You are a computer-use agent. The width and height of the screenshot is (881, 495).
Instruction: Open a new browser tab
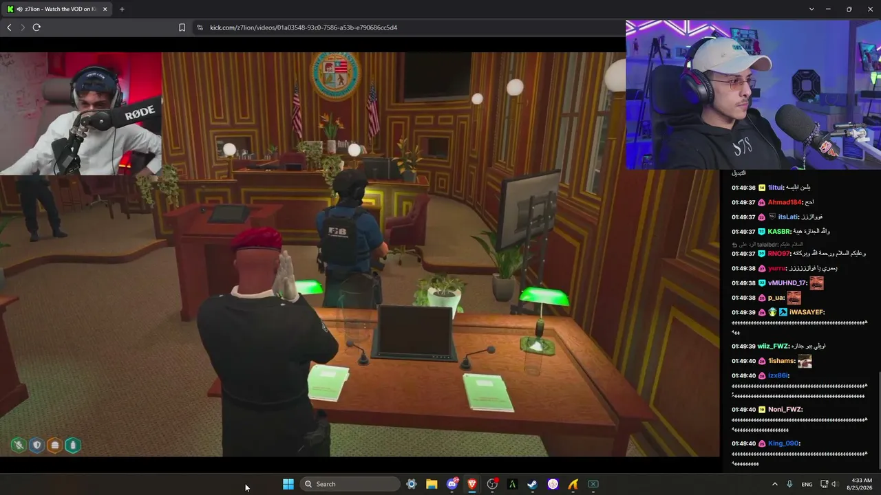[122, 9]
